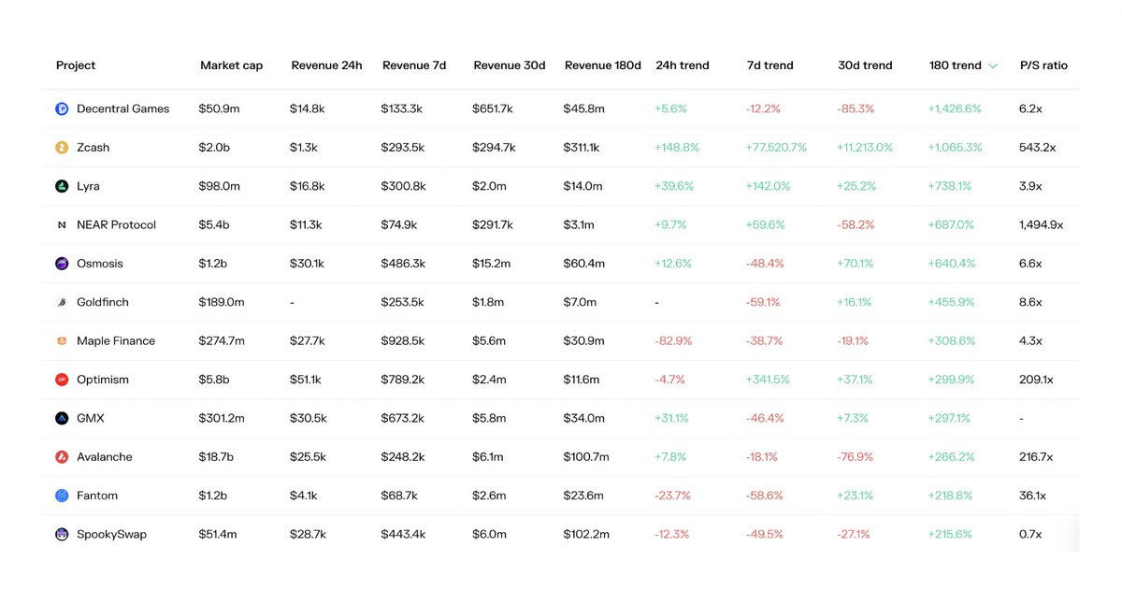Click the Project column header
Viewport: 1122px width, 604px height.
point(76,65)
